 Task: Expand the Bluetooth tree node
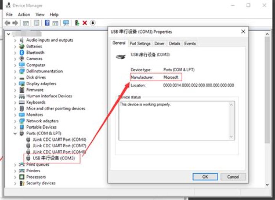15,53
